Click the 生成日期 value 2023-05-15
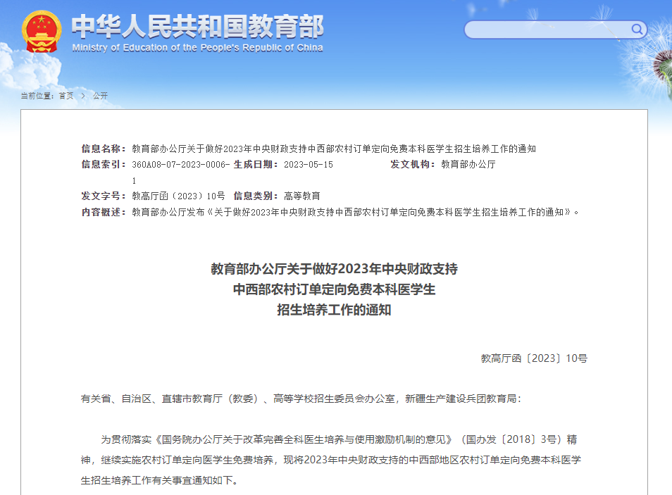 pos(308,165)
